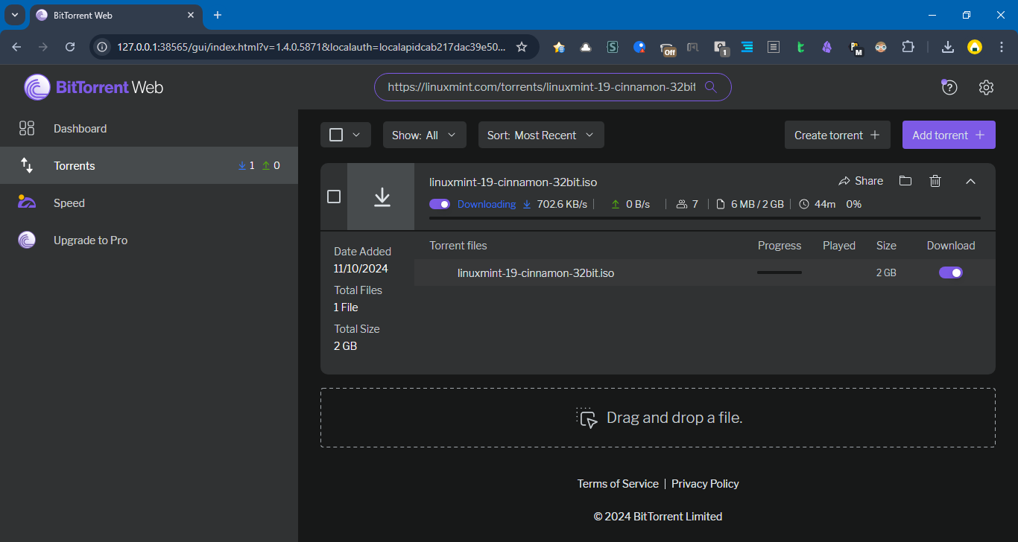The image size is (1018, 542).
Task: Check the linuxmint-19-cinnamon-32bit.iso torrent checkbox
Action: pos(334,197)
